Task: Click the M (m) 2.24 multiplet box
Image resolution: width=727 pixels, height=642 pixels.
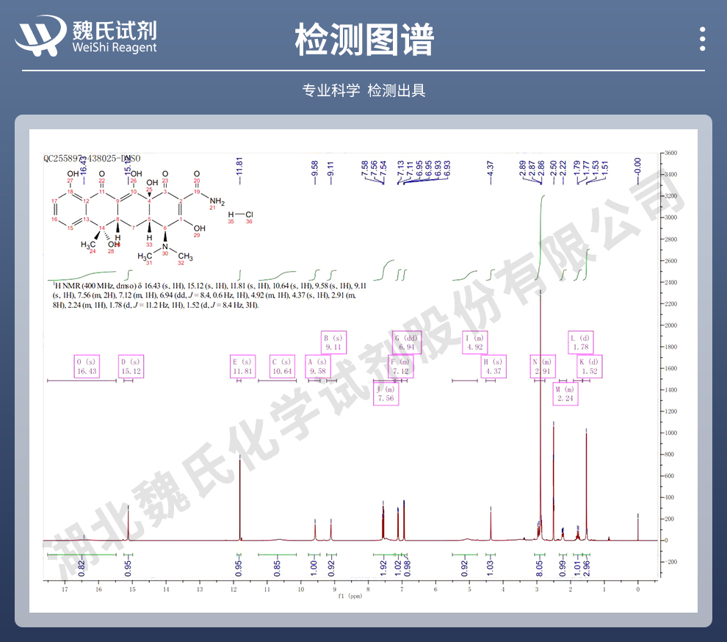Action: click(x=565, y=394)
